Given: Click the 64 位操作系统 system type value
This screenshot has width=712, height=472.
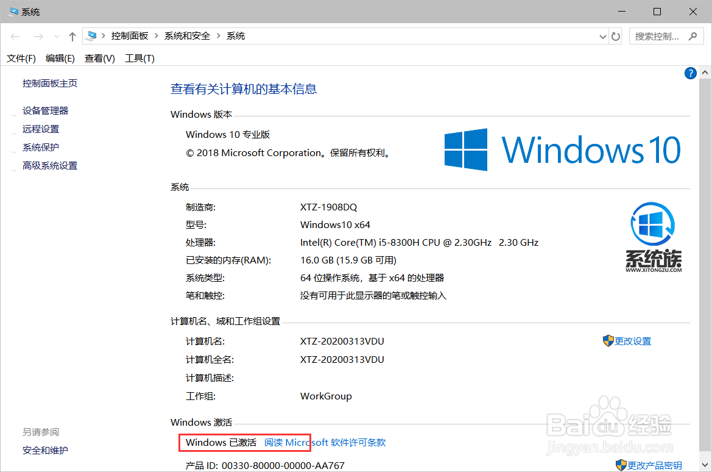Looking at the screenshot, I should 372,278.
